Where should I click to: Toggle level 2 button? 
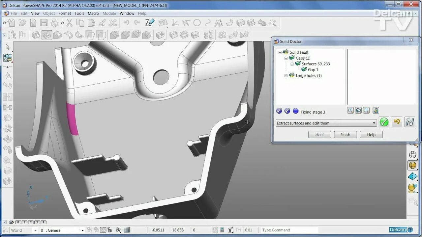tap(31, 222)
